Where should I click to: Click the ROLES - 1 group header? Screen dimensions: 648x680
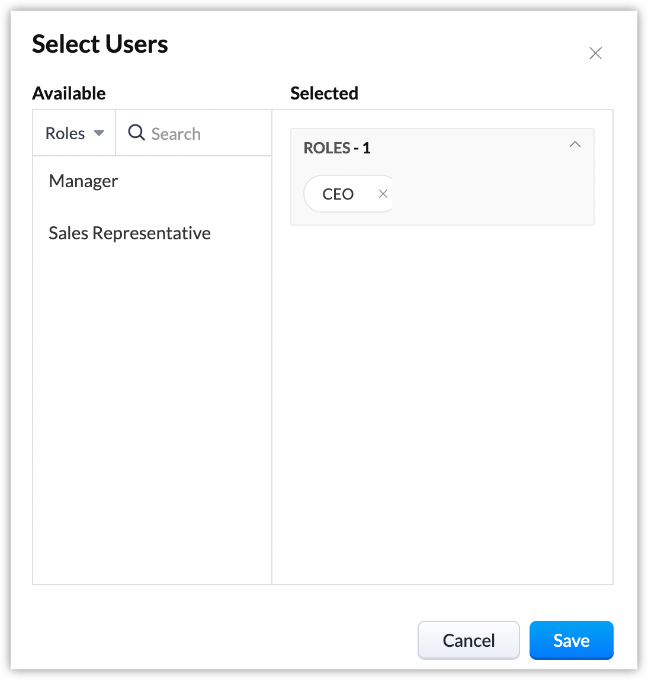coord(337,148)
